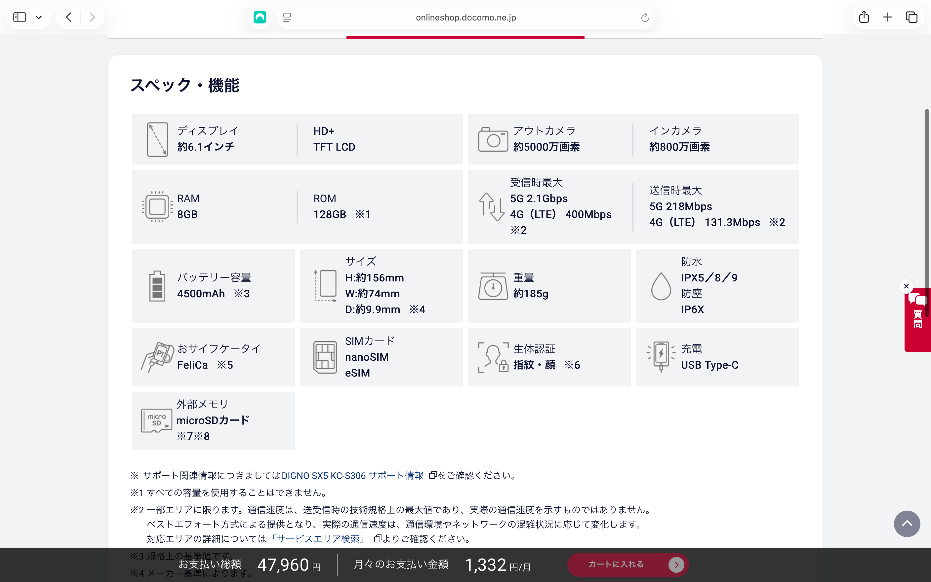This screenshot has width=931, height=582.
Task: Show the tab overview
Action: coord(911,17)
